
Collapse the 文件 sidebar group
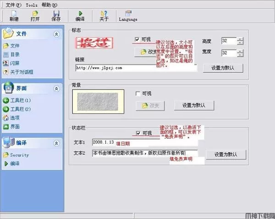[x=56, y=34]
